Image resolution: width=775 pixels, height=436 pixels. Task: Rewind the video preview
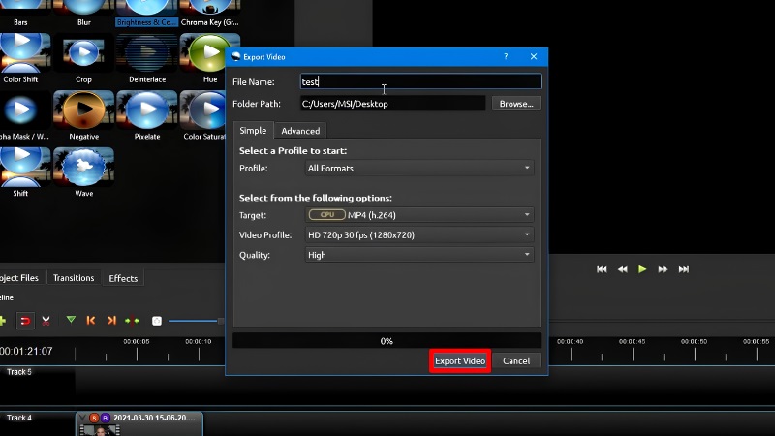(622, 269)
